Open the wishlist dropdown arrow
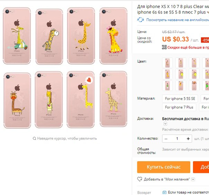 (x=193, y=179)
